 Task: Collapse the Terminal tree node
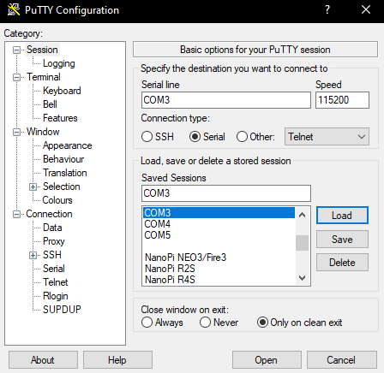point(17,78)
